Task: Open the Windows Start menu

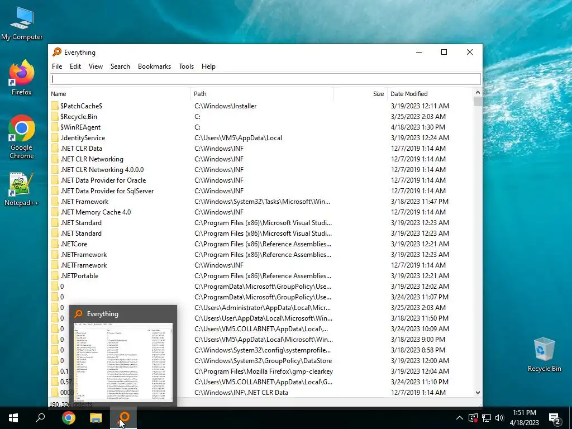Action: click(13, 418)
